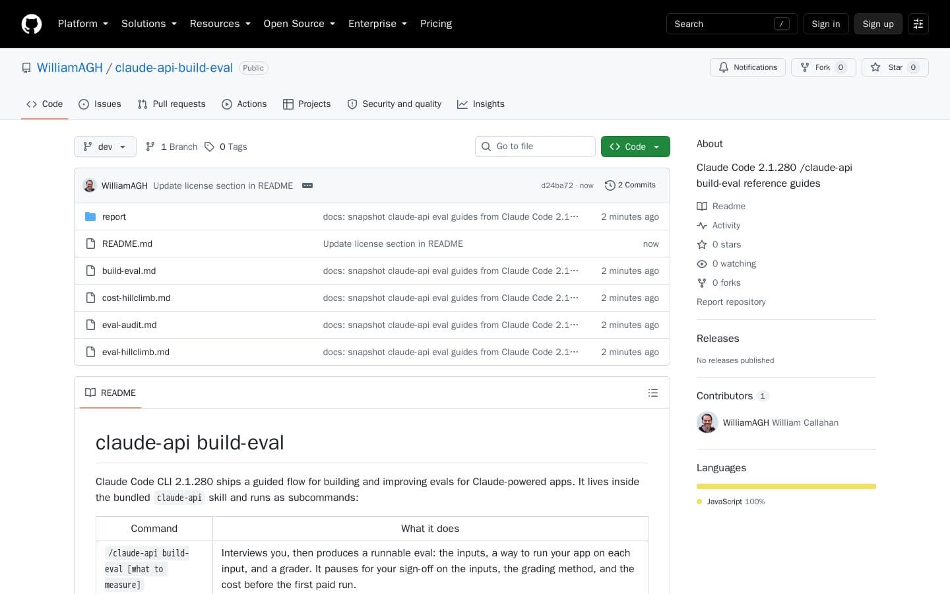View the 1 Branch link
Image resolution: width=950 pixels, height=594 pixels.
[x=172, y=147]
